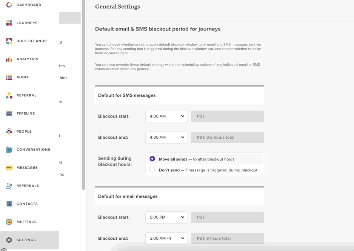Click the Audit list icon
354x251 pixels.
click(9, 77)
